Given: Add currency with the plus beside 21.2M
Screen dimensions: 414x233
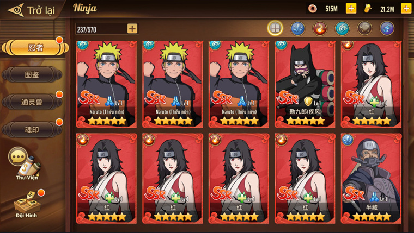Looking at the screenshot, I should (x=406, y=9).
